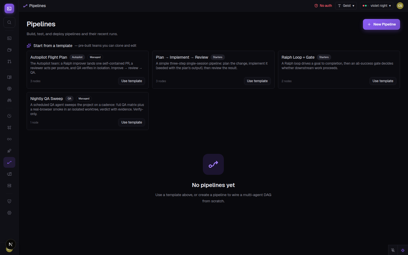The height and width of the screenshot is (255, 408).
Task: Click the Starters tag on Ralph Loop + Gate
Action: (x=324, y=57)
